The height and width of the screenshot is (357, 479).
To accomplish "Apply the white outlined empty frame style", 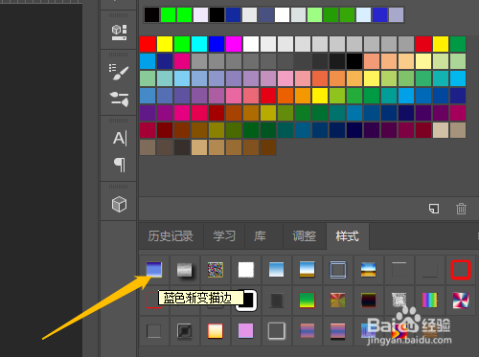I will point(277,331).
